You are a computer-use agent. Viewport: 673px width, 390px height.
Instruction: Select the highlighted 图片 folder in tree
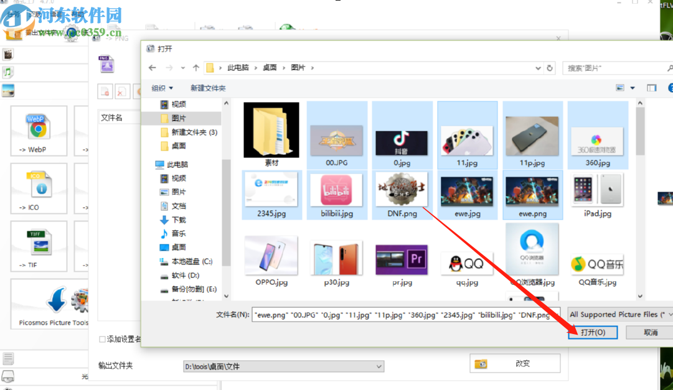point(183,118)
